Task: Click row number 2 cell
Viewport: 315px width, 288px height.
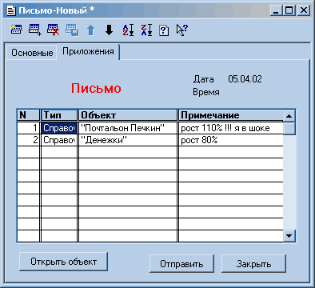Action: tap(29, 140)
